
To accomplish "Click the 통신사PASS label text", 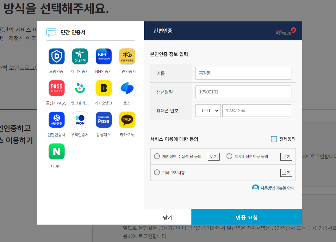I will coord(56,103).
